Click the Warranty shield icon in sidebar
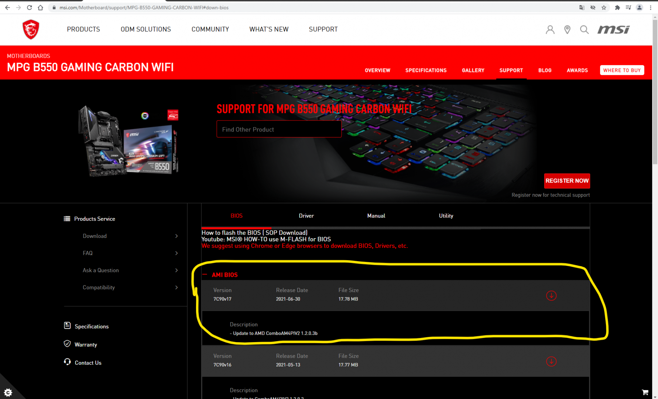Screen dimensions: 658x399 point(67,344)
